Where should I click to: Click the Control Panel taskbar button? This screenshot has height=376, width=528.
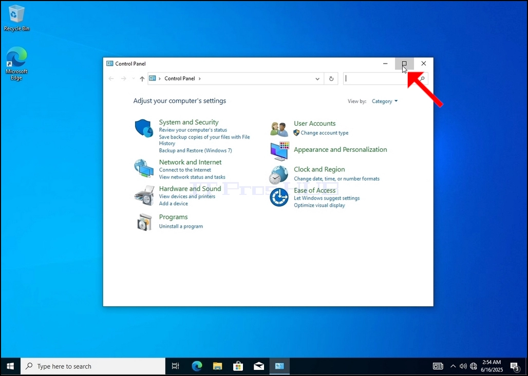(x=279, y=366)
